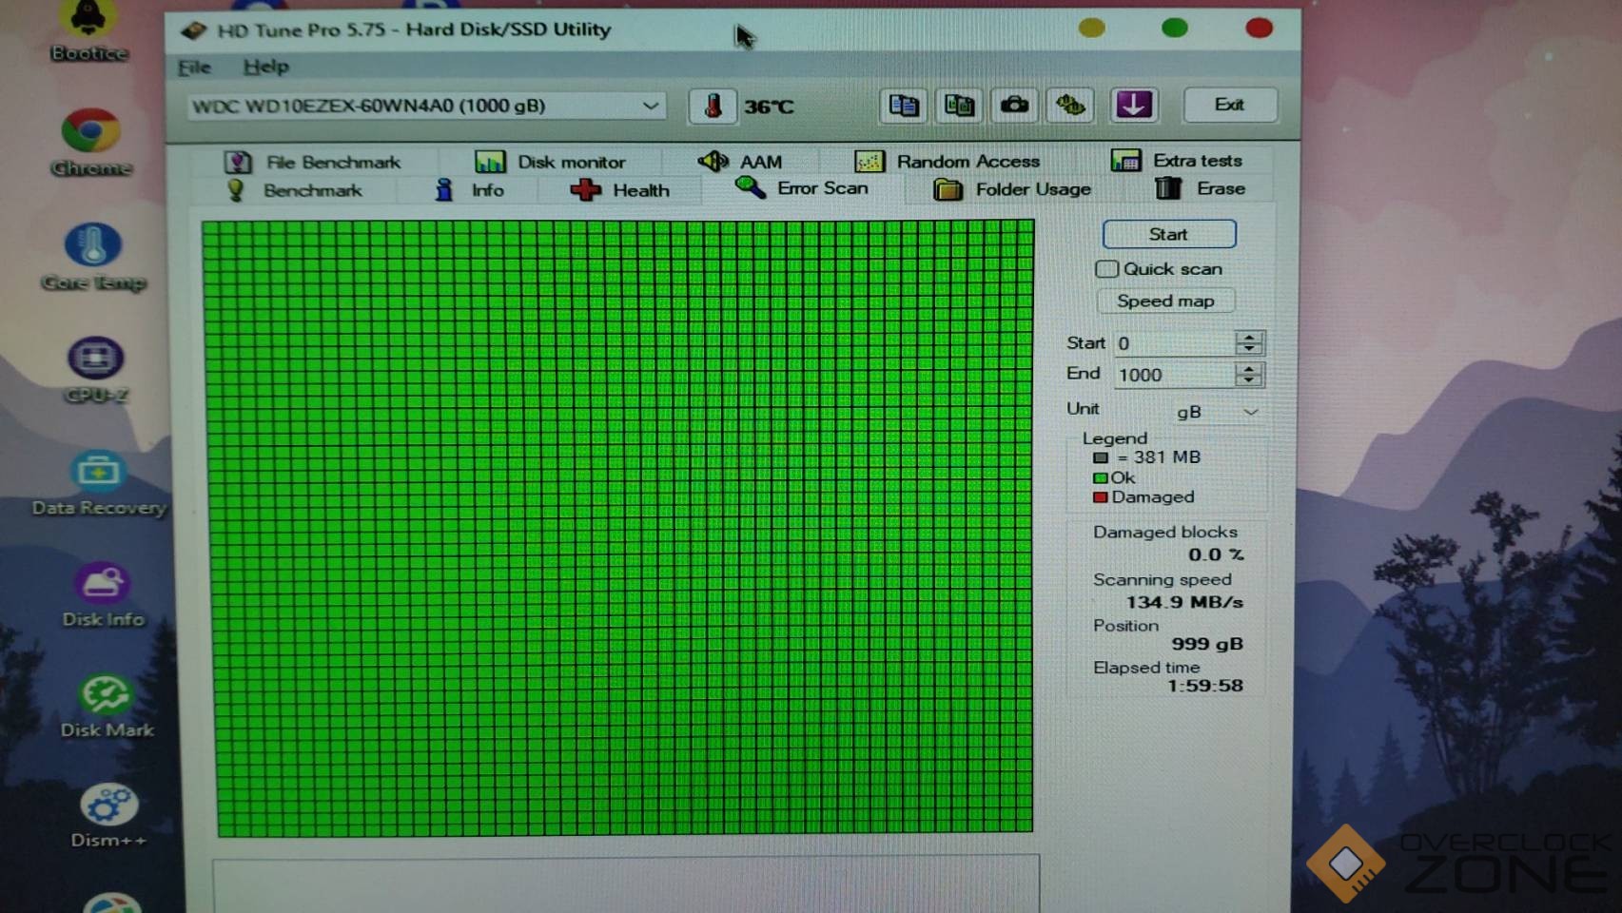Viewport: 1622px width, 913px height.
Task: Increase the Start value with up arrow
Action: (1249, 337)
